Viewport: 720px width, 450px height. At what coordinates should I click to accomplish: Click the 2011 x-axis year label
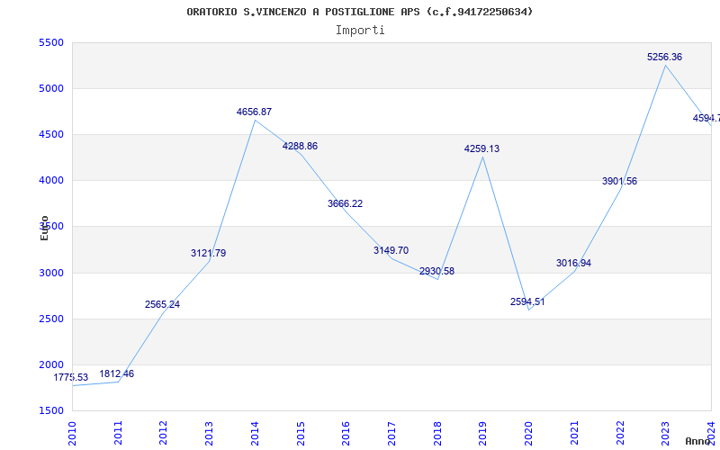tap(118, 433)
